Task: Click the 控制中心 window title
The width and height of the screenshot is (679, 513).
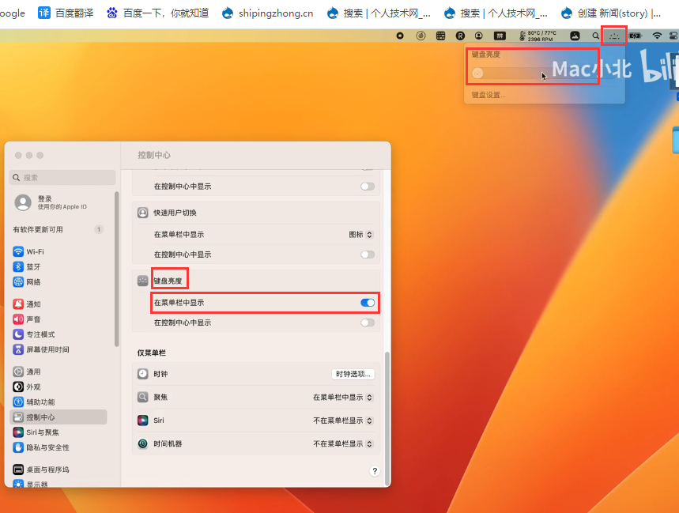Action: pos(154,155)
